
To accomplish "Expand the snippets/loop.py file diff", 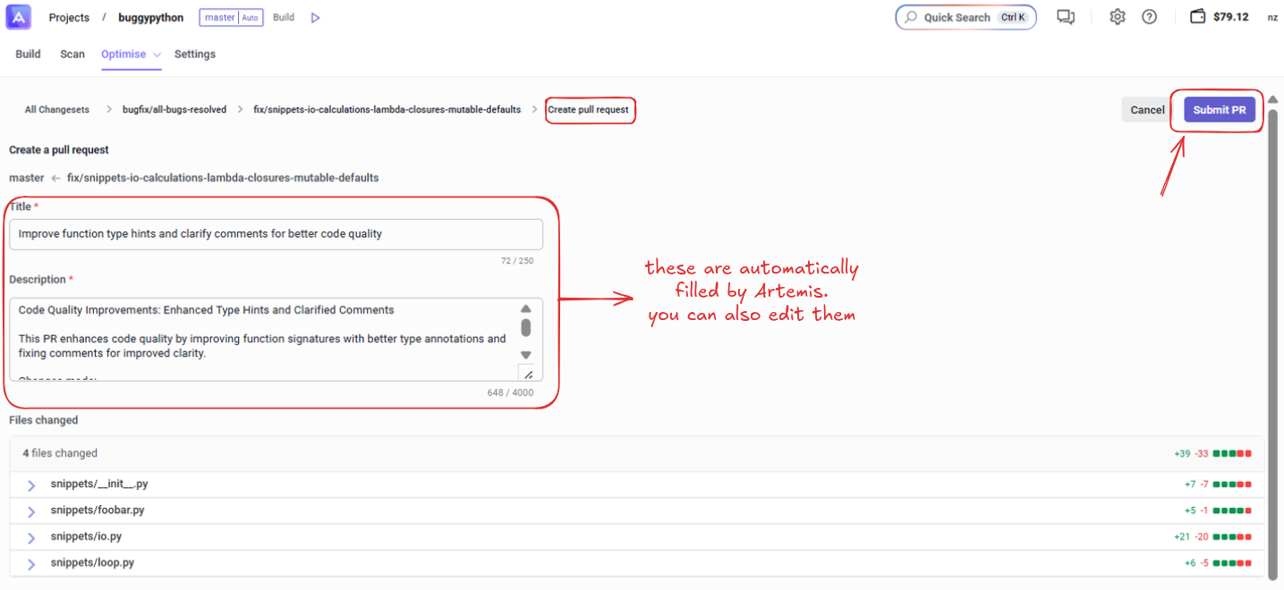I will 31,564.
